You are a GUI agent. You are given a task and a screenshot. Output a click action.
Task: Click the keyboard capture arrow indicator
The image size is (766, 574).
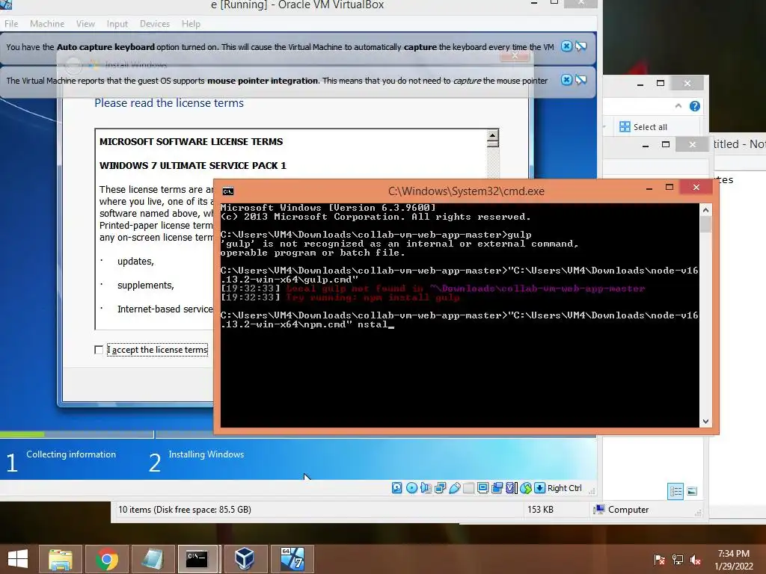click(x=540, y=487)
